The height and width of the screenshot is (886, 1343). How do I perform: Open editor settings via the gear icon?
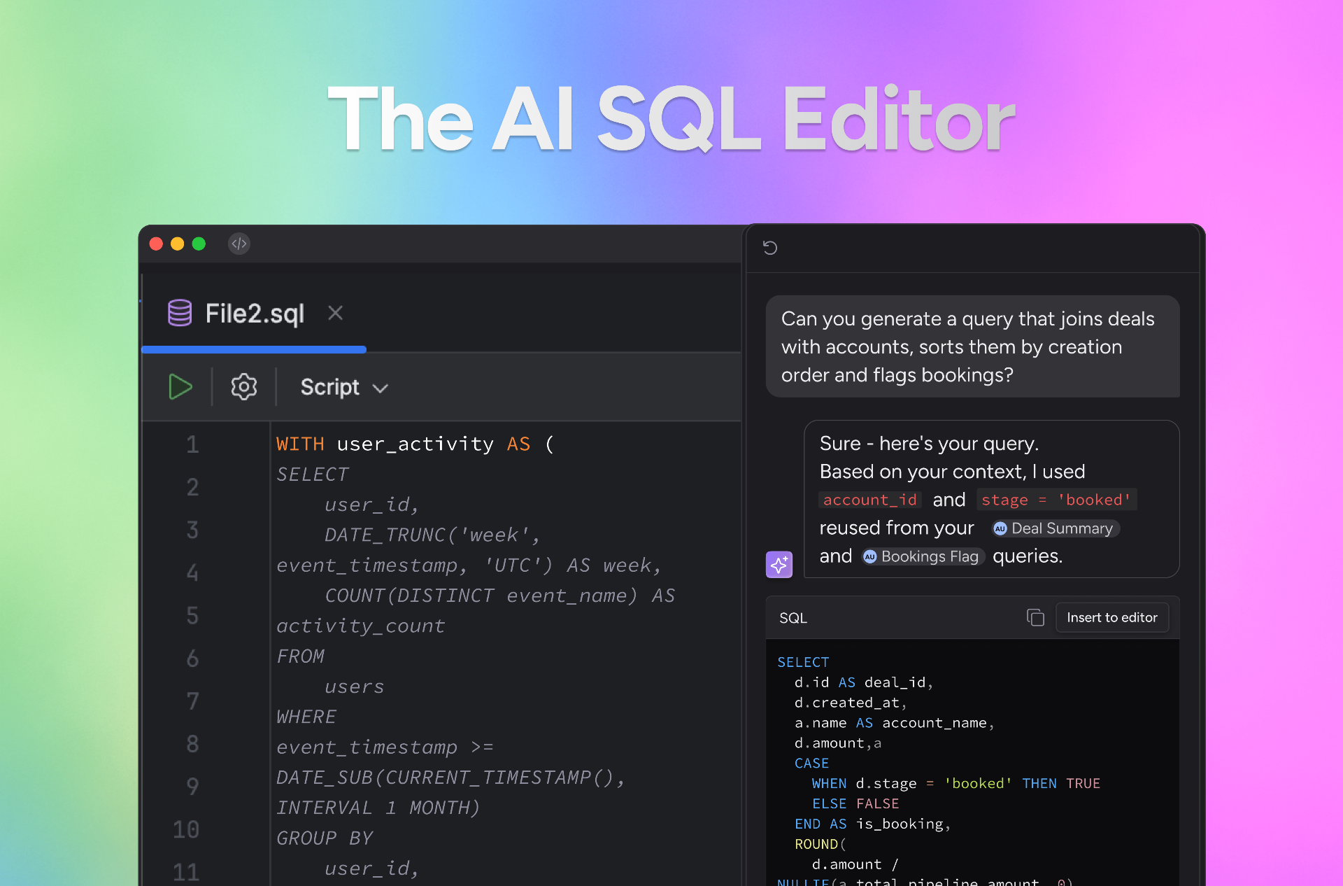pyautogui.click(x=243, y=386)
